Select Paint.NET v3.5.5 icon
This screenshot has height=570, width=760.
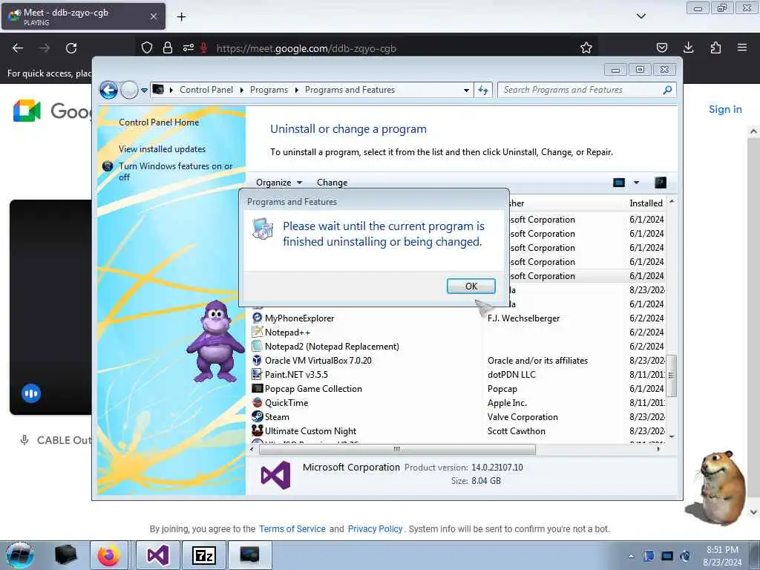click(258, 375)
